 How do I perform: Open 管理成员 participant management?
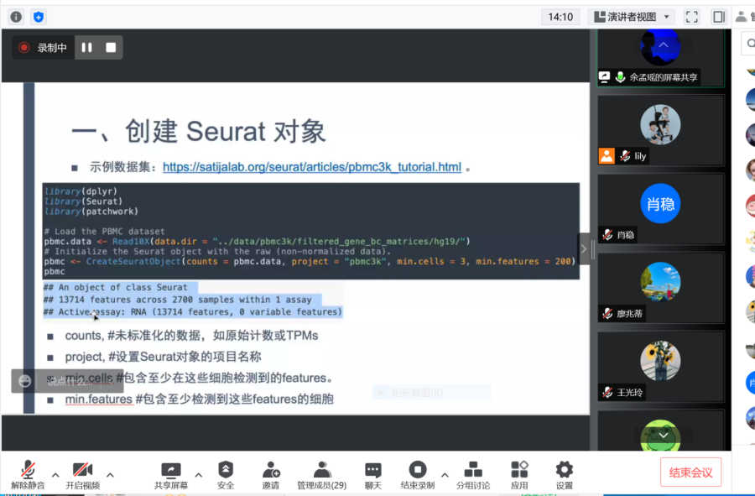(321, 474)
